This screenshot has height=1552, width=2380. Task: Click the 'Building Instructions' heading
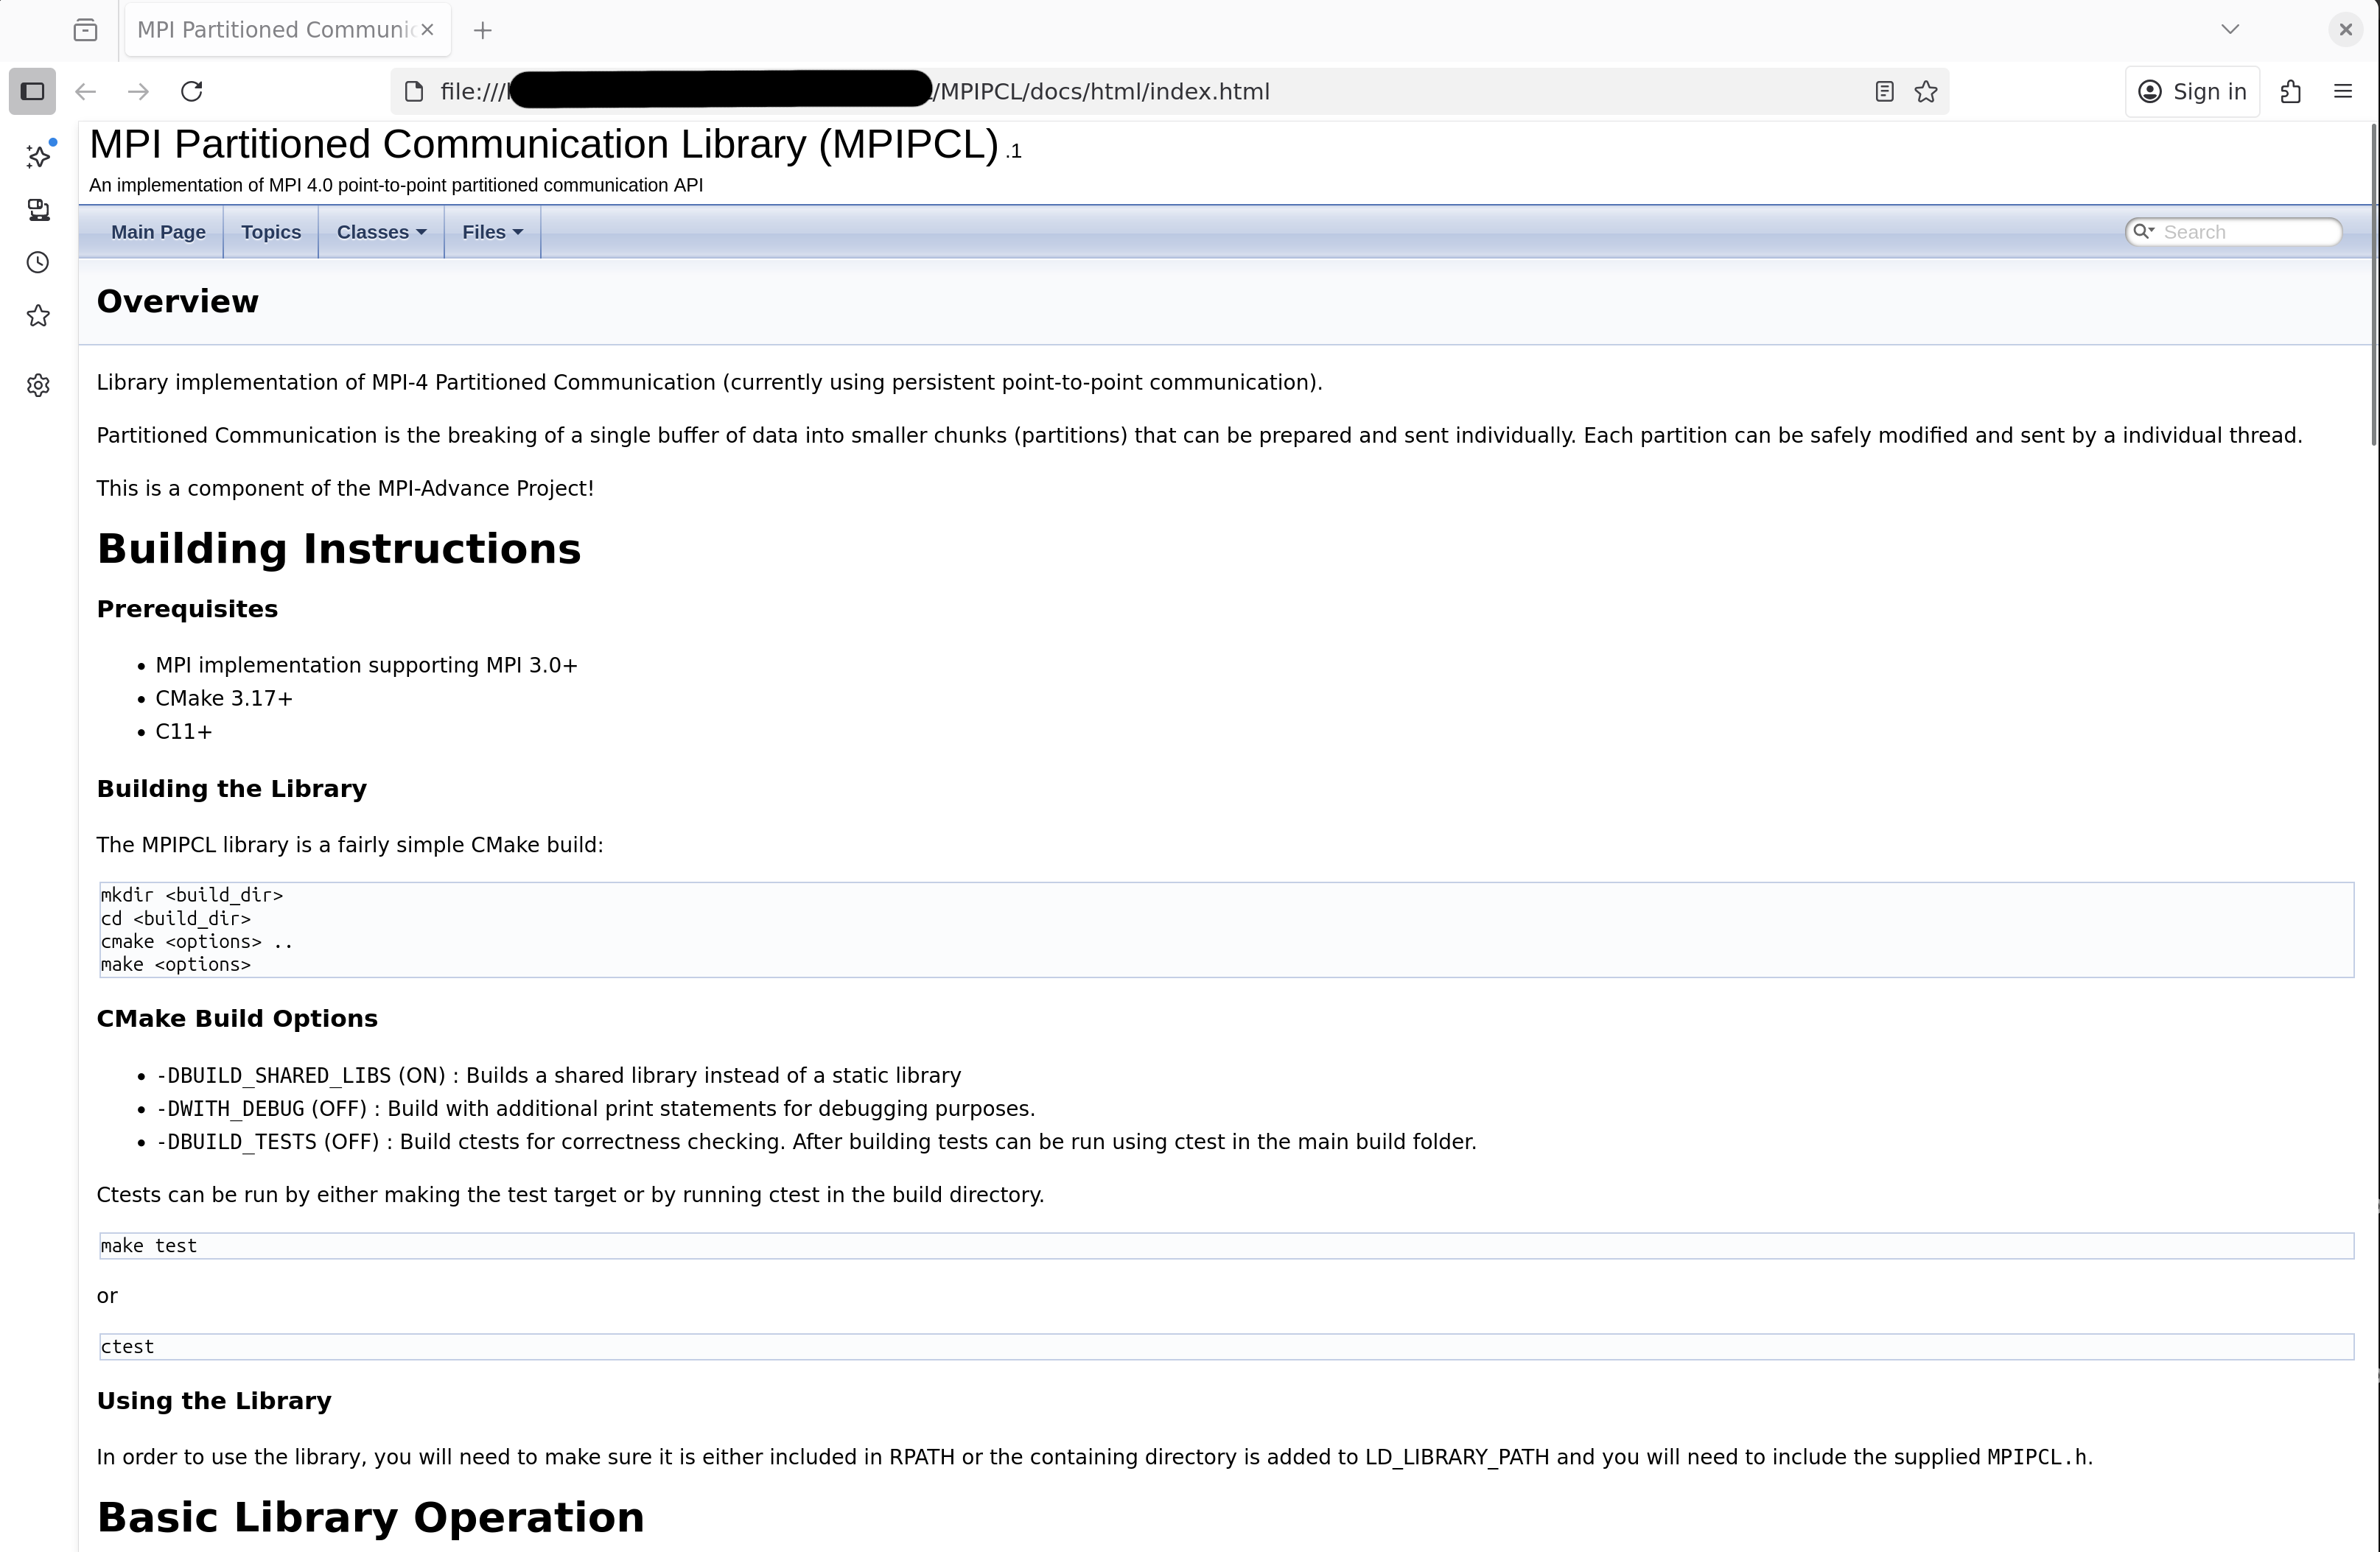coord(339,549)
